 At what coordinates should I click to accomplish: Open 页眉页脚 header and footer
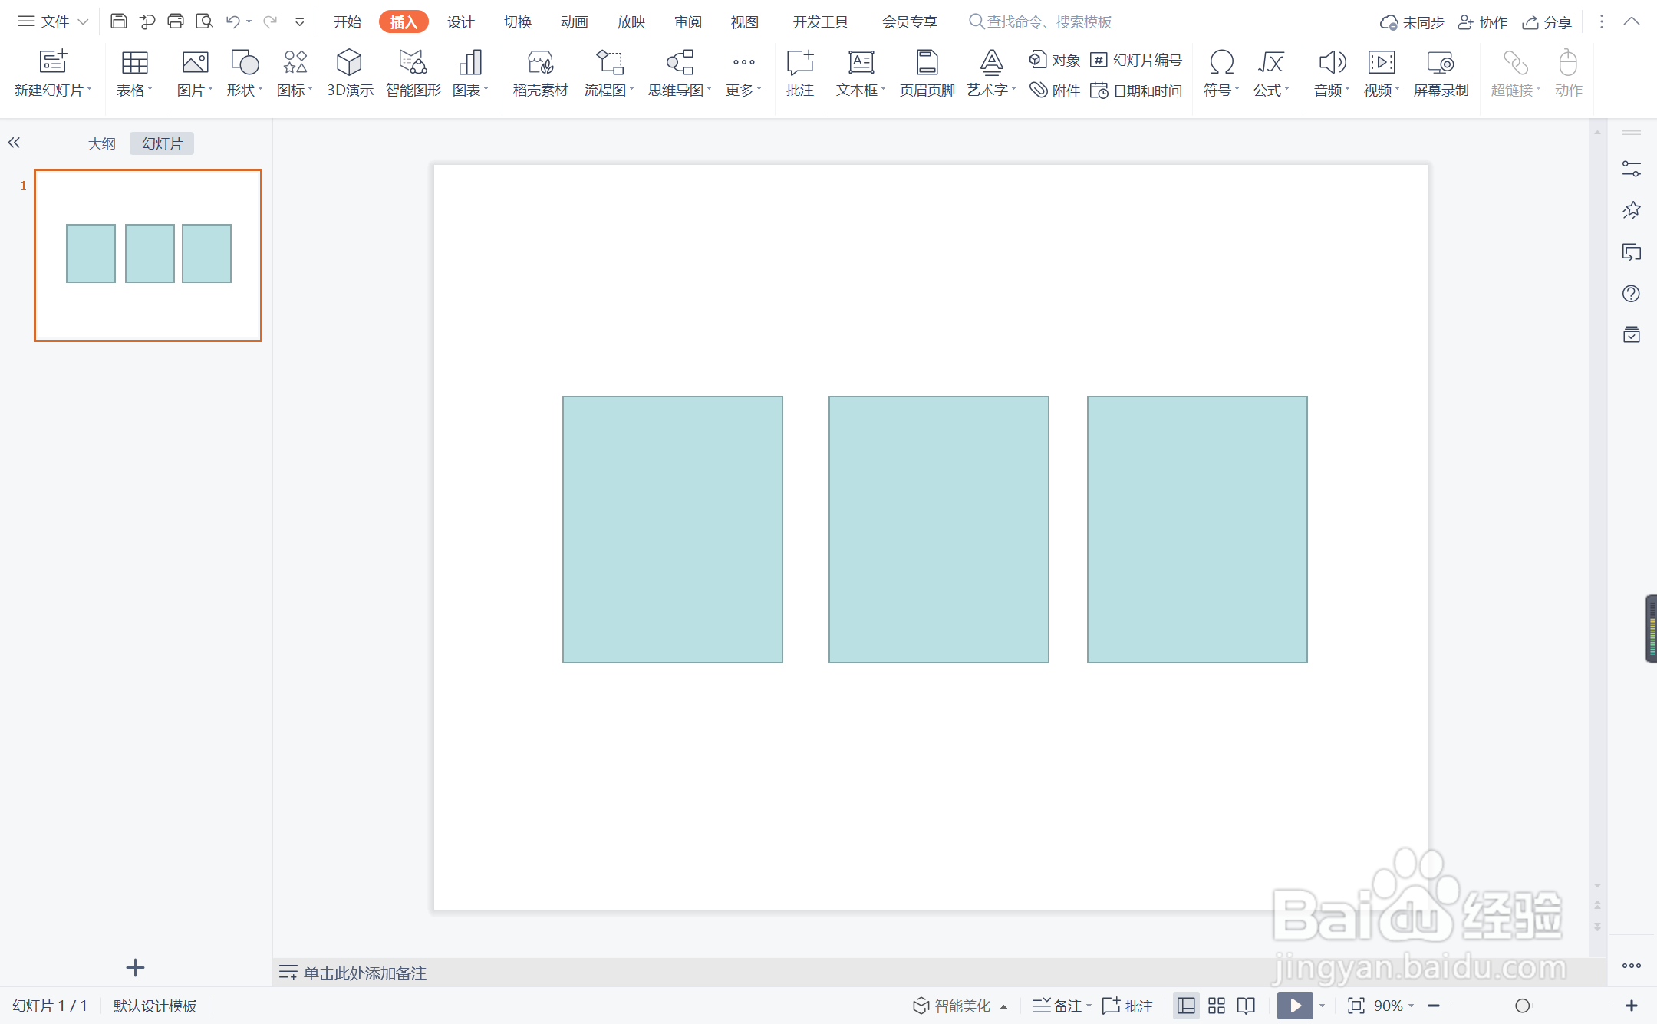[x=927, y=73]
